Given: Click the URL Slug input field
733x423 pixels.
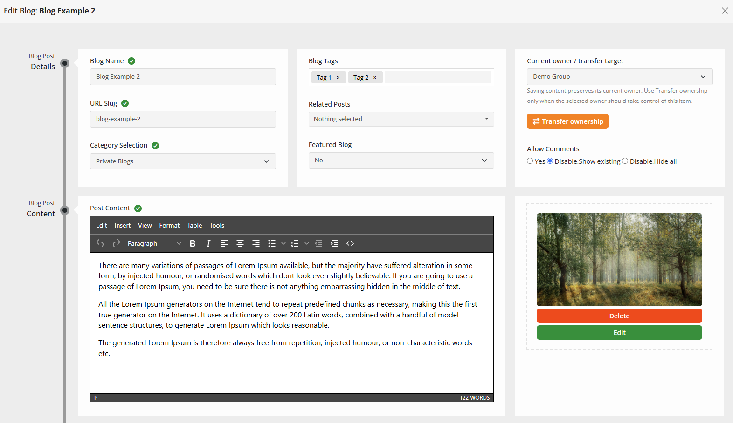Looking at the screenshot, I should [183, 119].
